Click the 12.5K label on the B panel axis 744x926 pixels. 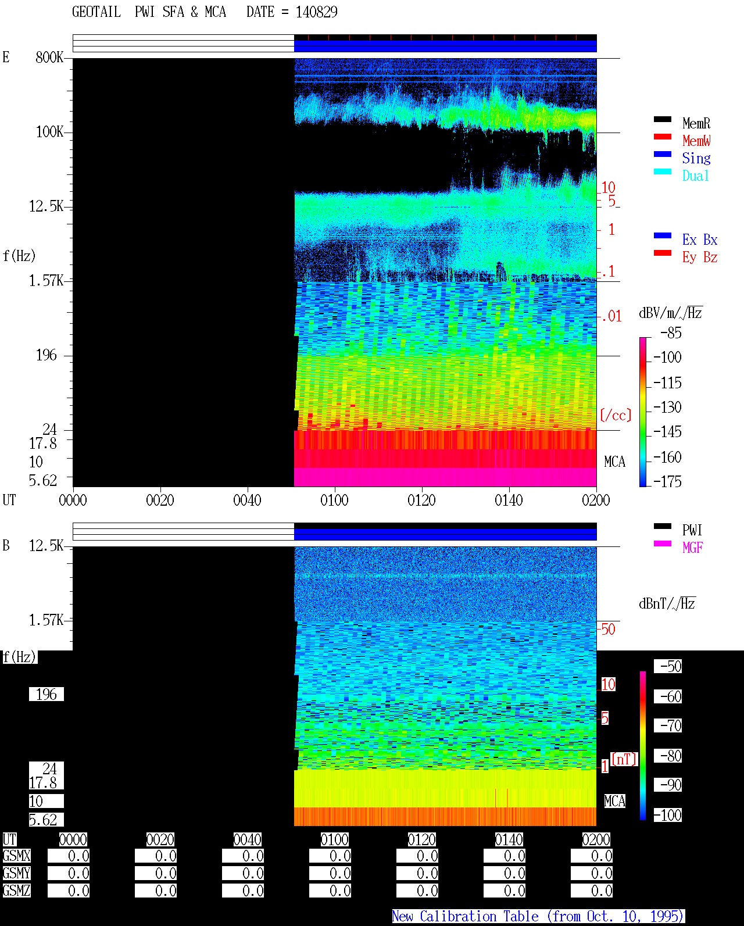pyautogui.click(x=46, y=546)
